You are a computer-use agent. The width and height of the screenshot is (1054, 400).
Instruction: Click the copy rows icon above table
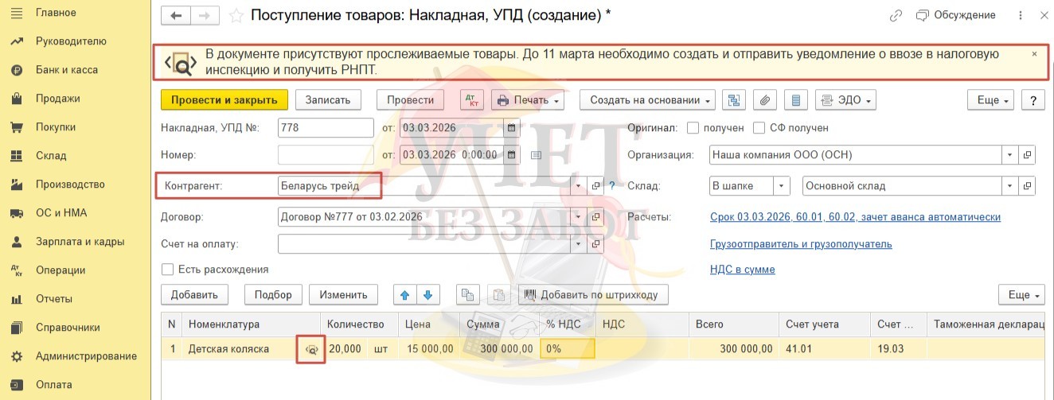click(x=468, y=295)
